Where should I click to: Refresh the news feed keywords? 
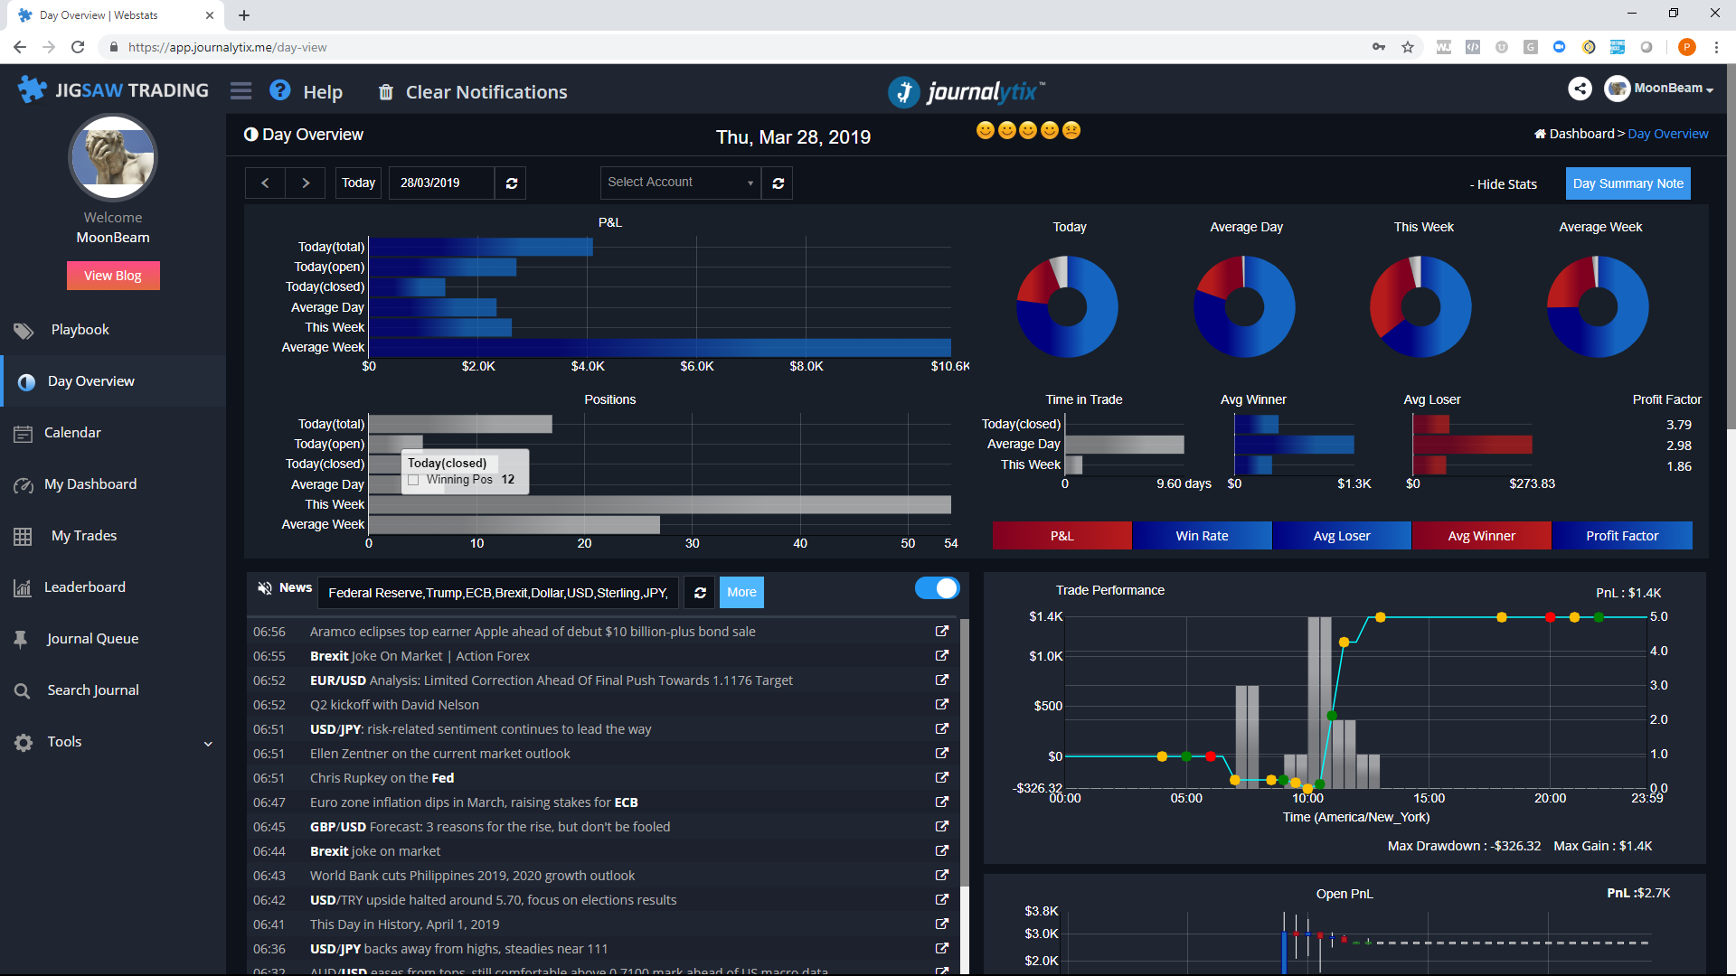point(700,593)
